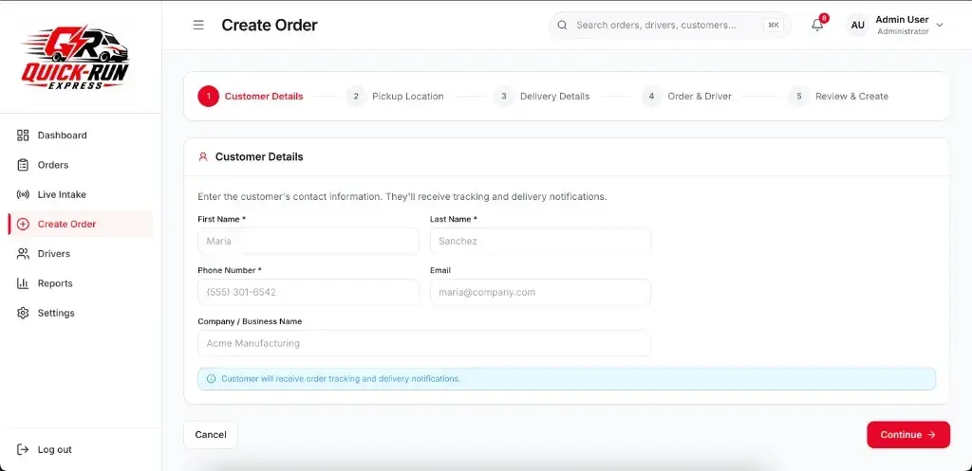This screenshot has width=972, height=471.
Task: Toggle sidebar with hamburger menu icon
Action: click(x=198, y=25)
